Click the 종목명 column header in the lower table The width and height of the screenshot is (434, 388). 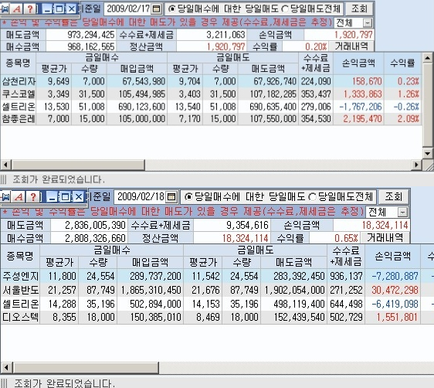(20, 256)
